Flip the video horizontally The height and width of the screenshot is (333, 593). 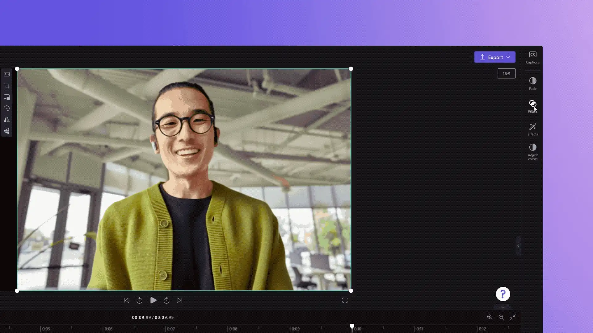[x=6, y=120]
